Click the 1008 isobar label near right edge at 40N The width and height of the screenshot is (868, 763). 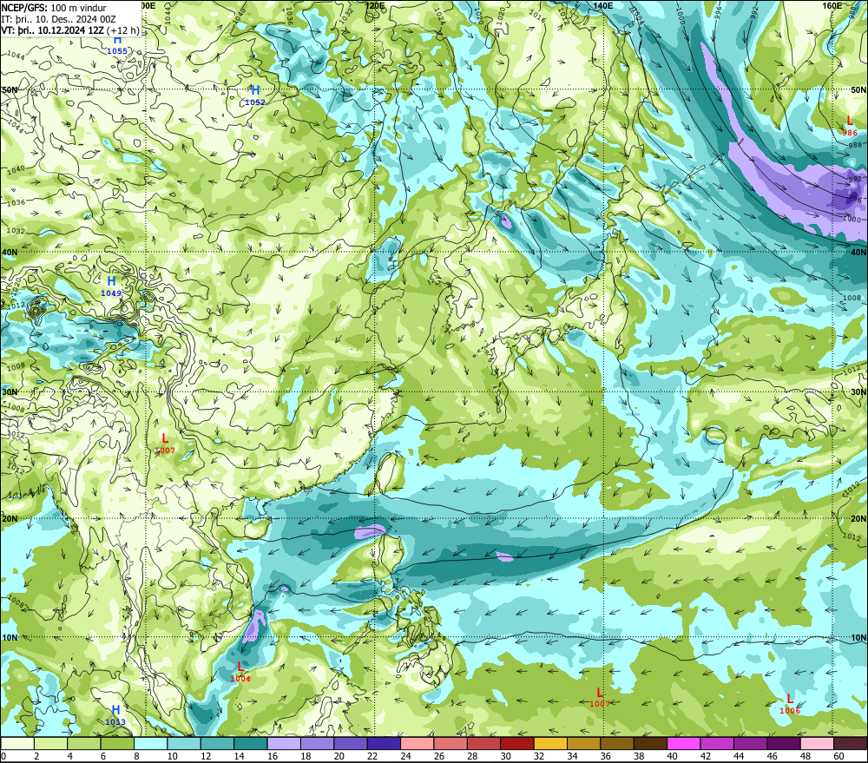pos(852,298)
